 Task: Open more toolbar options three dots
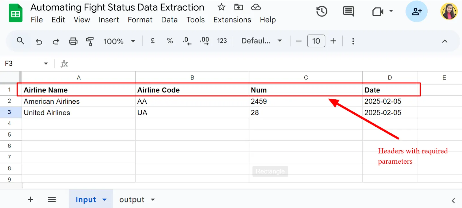pyautogui.click(x=353, y=41)
